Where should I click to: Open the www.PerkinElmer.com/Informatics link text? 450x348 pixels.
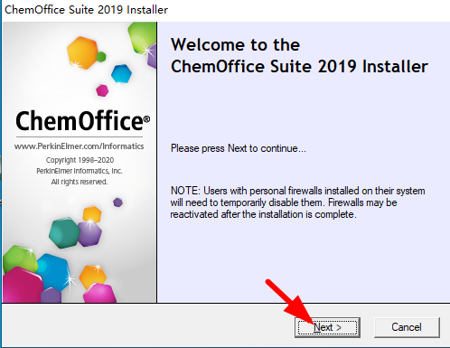[79, 146]
